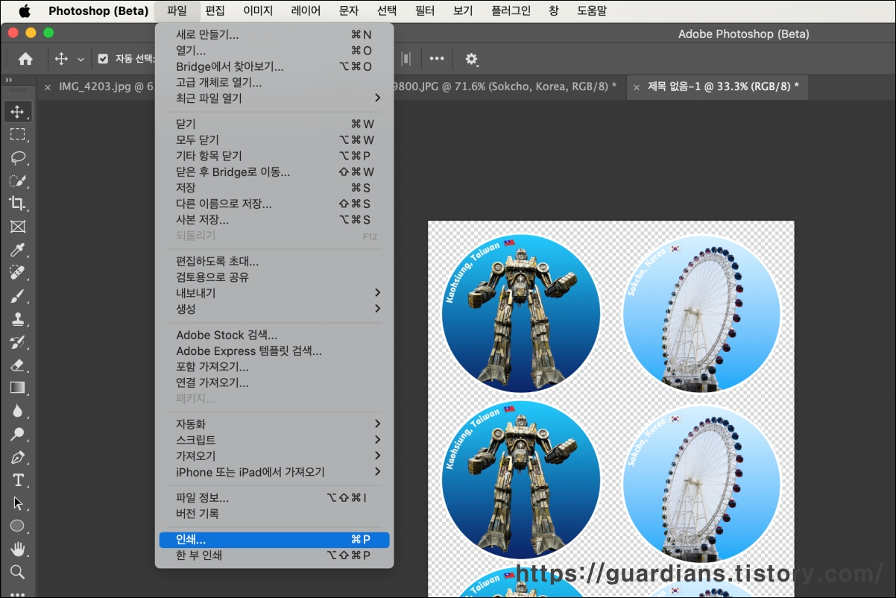
Task: Select the History Brush tool
Action: (17, 342)
